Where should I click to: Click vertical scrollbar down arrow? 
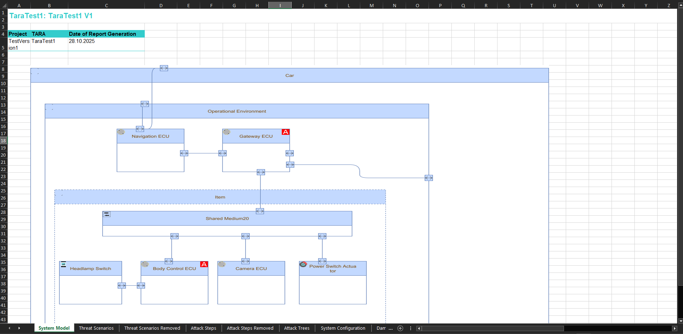pos(680,321)
